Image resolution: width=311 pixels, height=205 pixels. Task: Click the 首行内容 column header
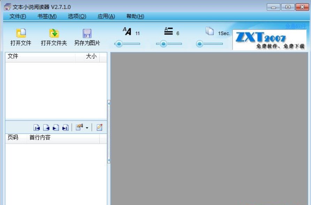tap(63, 139)
